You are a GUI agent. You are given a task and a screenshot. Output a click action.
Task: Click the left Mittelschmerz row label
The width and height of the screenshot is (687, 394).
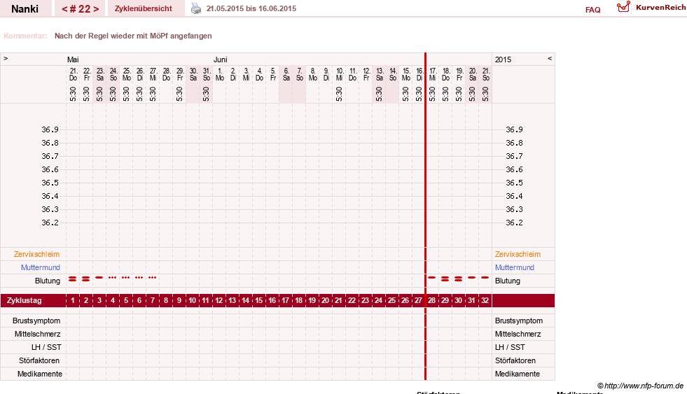pyautogui.click(x=37, y=334)
